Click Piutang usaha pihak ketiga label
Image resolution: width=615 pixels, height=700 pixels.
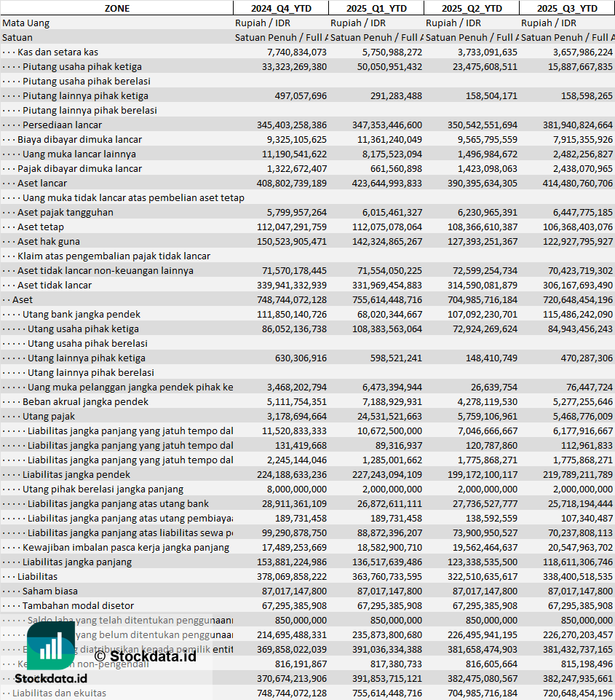click(x=82, y=66)
